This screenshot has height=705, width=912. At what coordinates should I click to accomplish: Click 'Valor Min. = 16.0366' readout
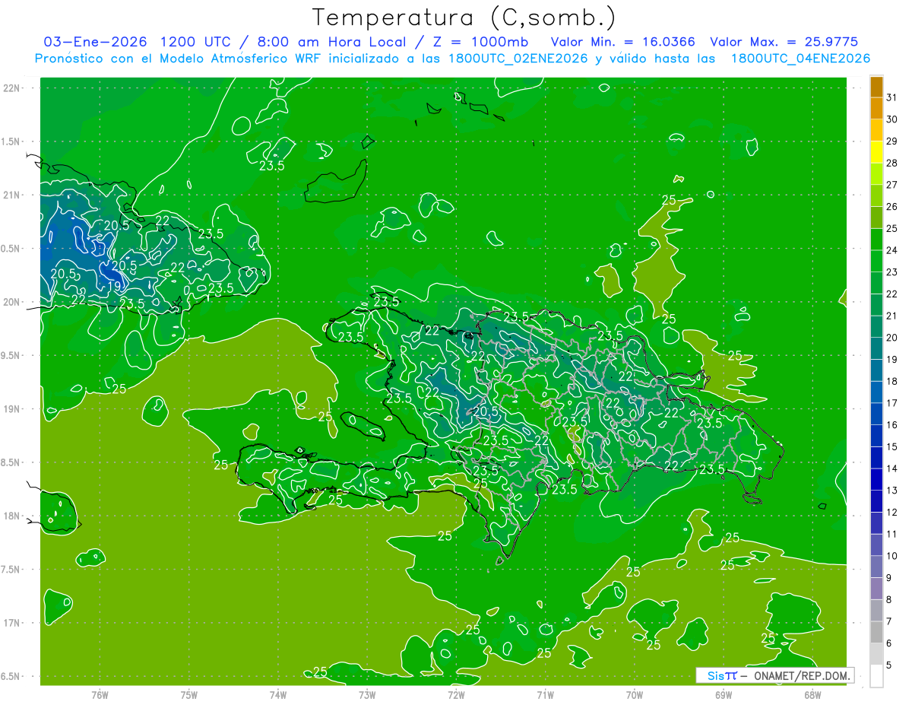pyautogui.click(x=622, y=41)
